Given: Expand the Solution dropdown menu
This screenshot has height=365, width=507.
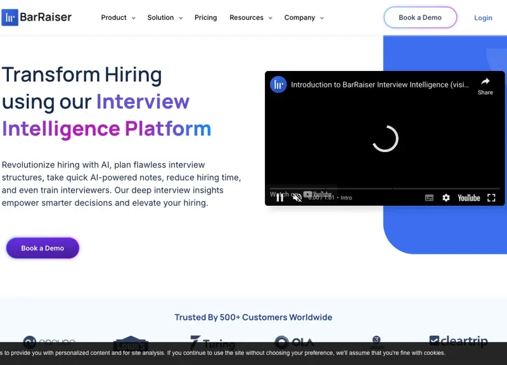Looking at the screenshot, I should tap(165, 18).
